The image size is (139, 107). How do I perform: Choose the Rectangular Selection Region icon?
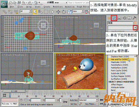[46, 12]
